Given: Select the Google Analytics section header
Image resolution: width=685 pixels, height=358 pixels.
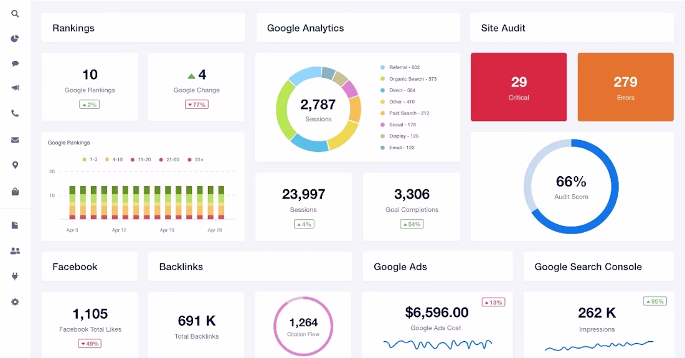Looking at the screenshot, I should click(x=358, y=28).
